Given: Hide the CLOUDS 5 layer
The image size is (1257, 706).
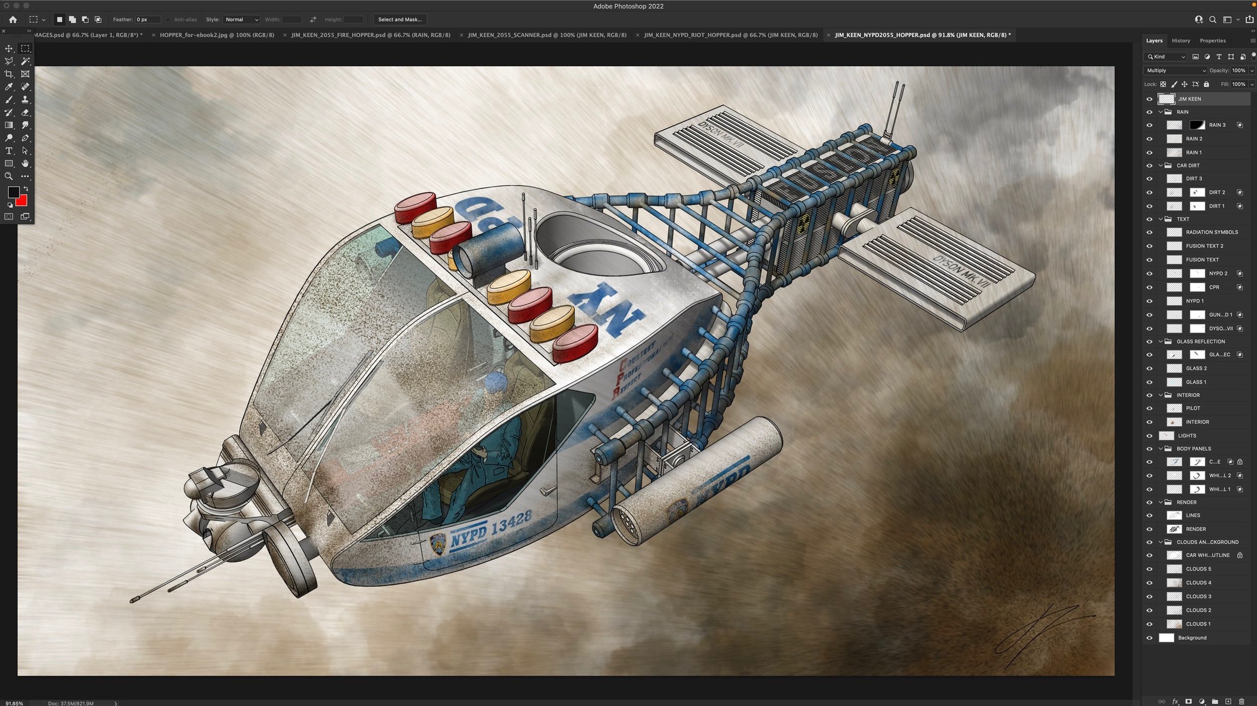Looking at the screenshot, I should (x=1149, y=569).
